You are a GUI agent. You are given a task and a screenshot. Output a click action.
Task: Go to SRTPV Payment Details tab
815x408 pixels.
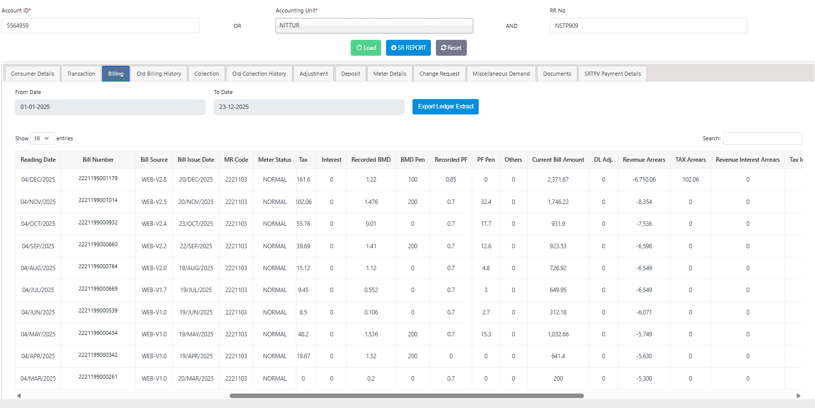pyautogui.click(x=612, y=74)
